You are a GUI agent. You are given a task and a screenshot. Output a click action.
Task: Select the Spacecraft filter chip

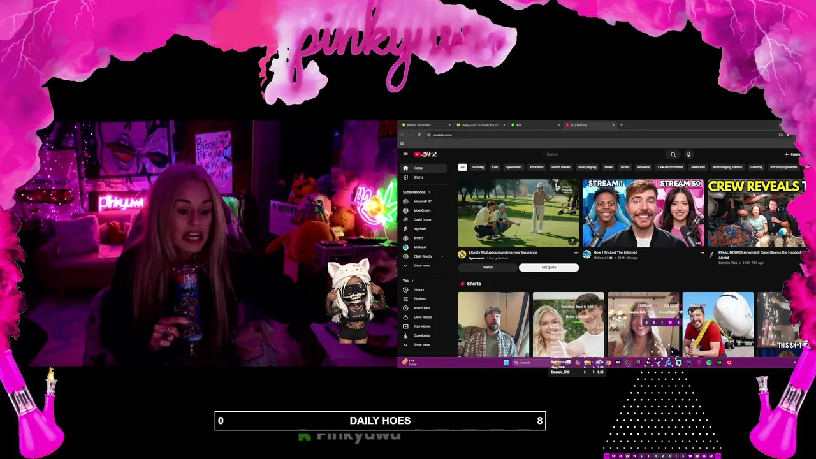[514, 167]
